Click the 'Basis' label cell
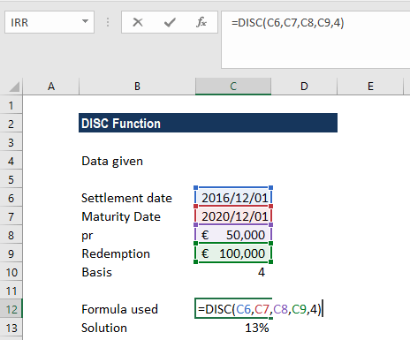This screenshot has height=340, width=410. 137,272
